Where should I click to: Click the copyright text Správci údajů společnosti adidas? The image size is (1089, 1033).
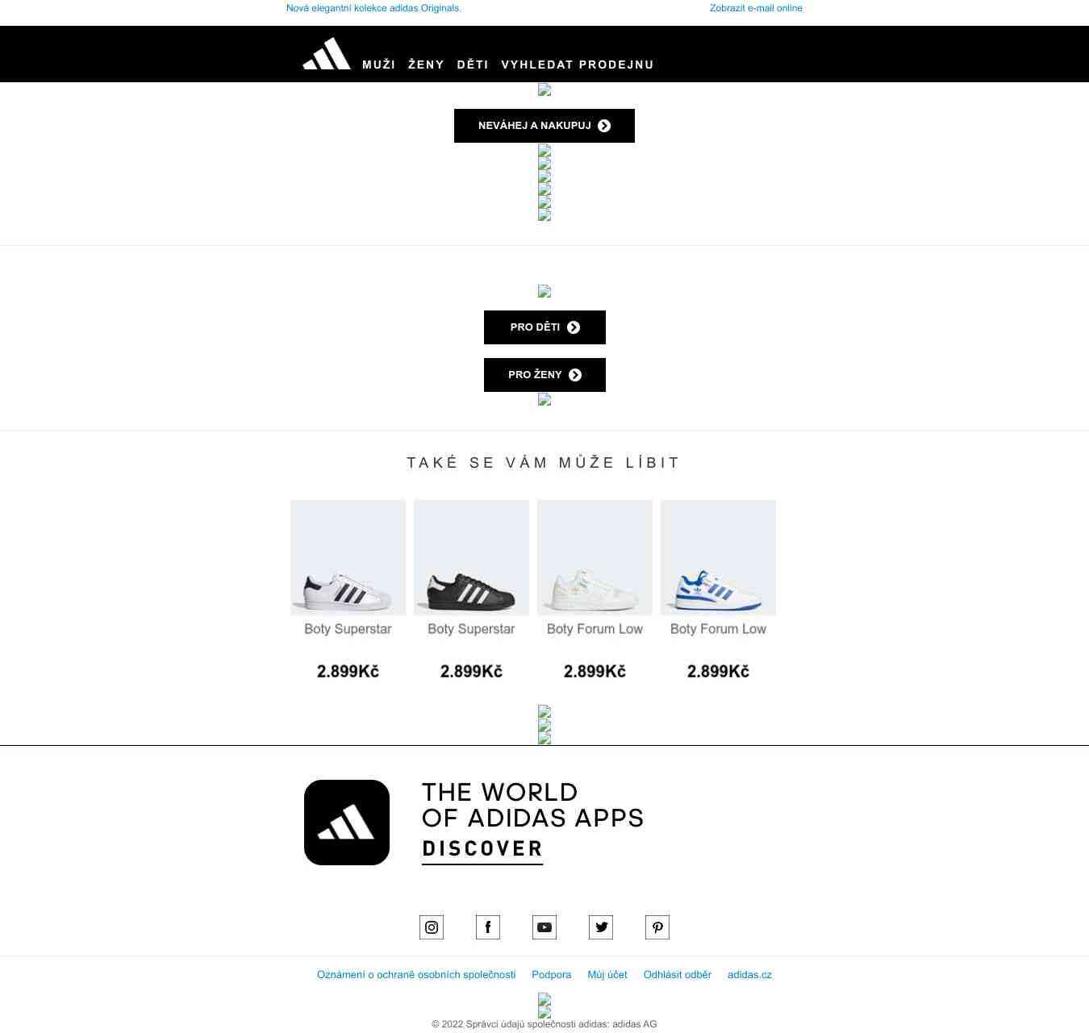tap(544, 1024)
